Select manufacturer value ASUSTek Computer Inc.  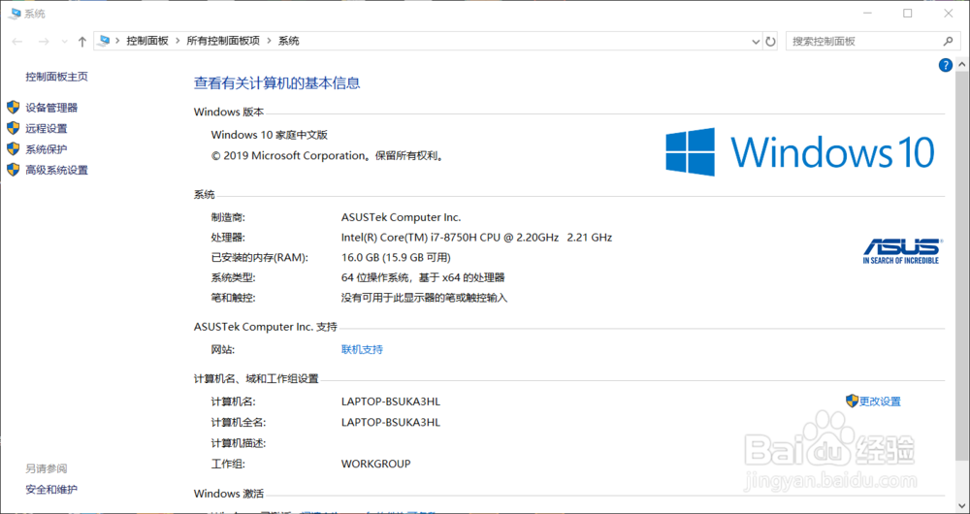click(402, 217)
